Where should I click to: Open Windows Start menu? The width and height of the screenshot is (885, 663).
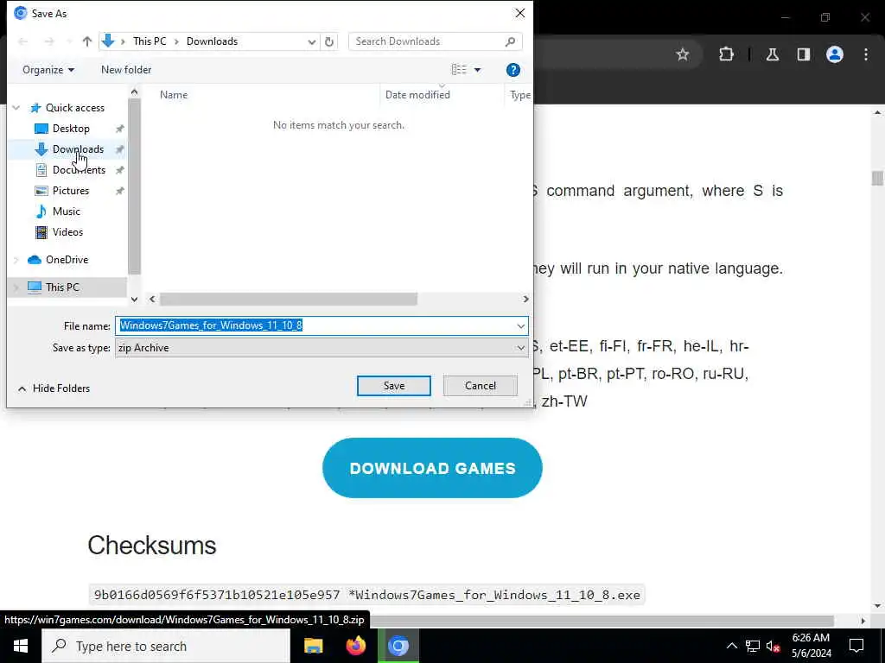pyautogui.click(x=21, y=646)
